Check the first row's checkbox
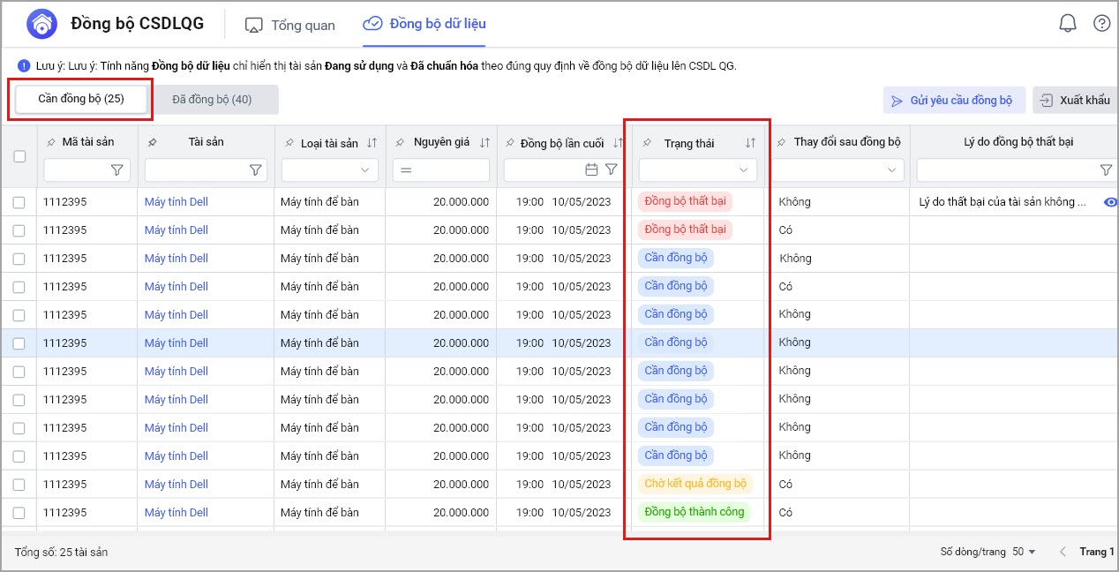1119x572 pixels. click(x=19, y=202)
